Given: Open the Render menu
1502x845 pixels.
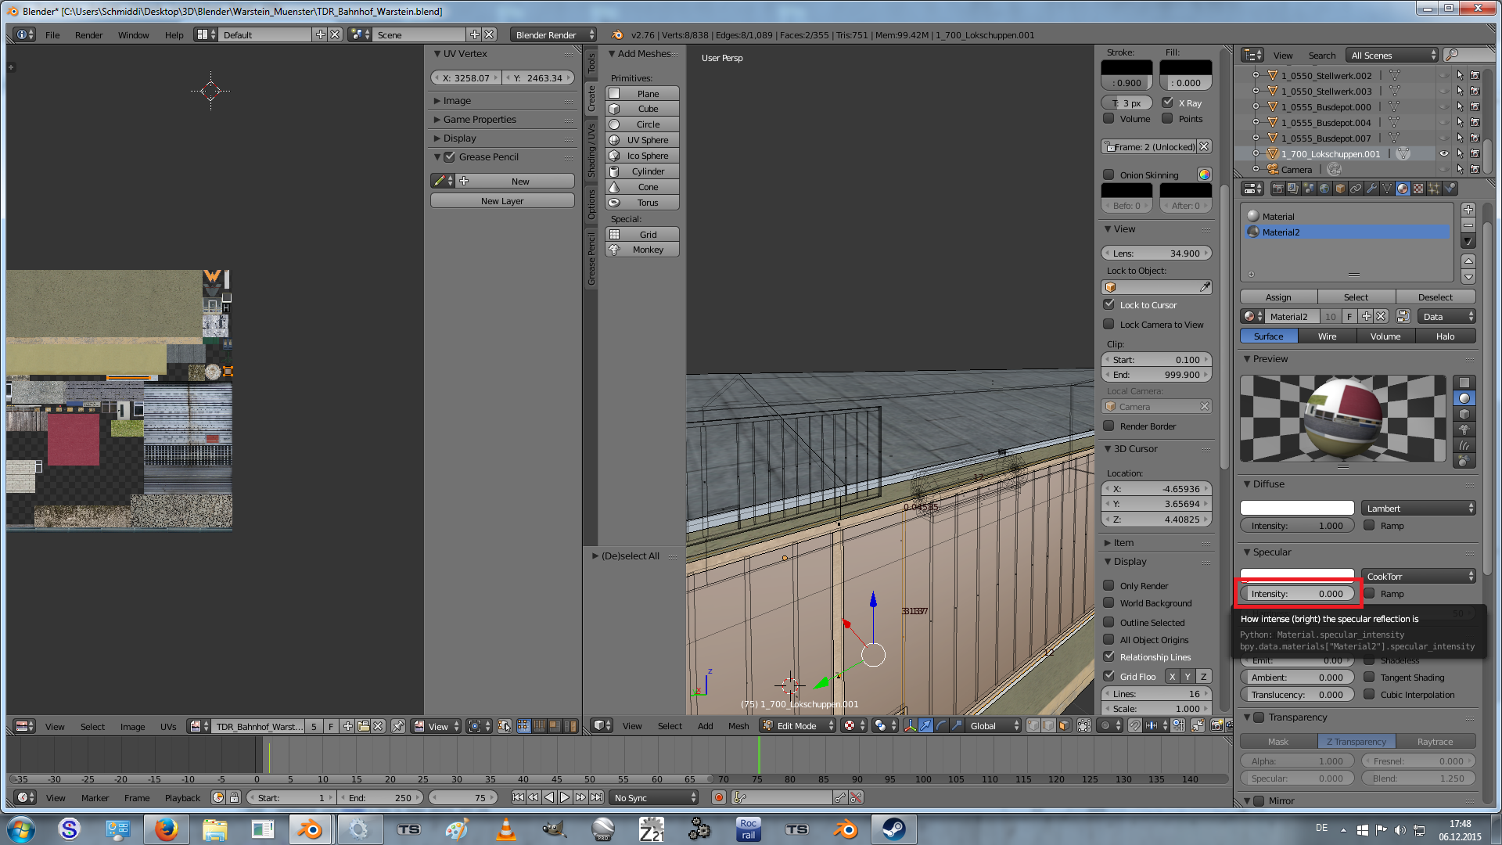Looking at the screenshot, I should [88, 35].
